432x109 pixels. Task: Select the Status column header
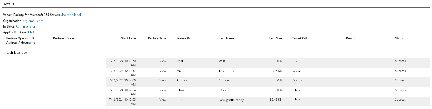399,38
